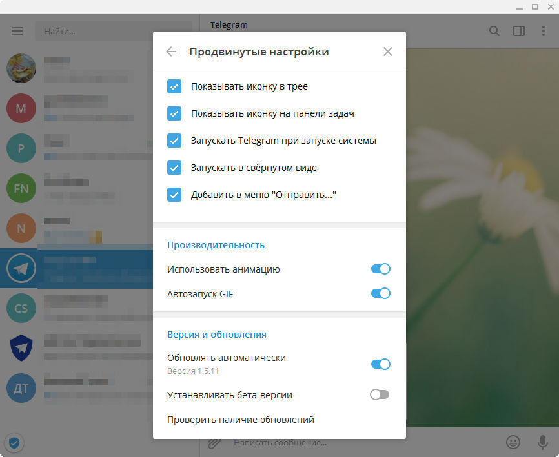
Task: Click the paperclip attach icon
Action: click(x=214, y=443)
